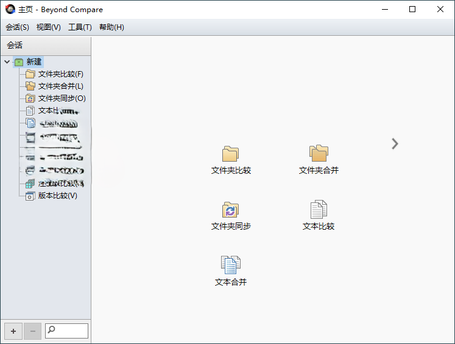Viewport: 455px width, 344px height.
Task: Select 文件夹同步(O) in the session tree
Action: tap(55, 98)
